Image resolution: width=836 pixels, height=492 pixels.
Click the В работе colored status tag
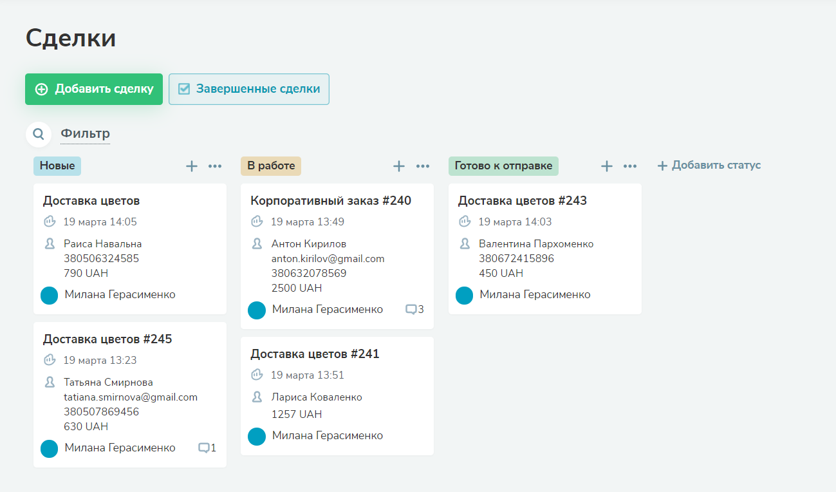pyautogui.click(x=271, y=166)
